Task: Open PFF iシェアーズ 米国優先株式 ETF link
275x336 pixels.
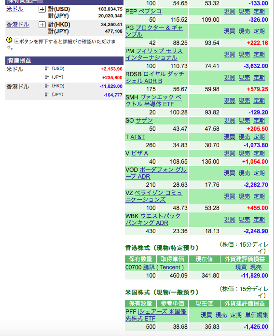Action: click(156, 315)
